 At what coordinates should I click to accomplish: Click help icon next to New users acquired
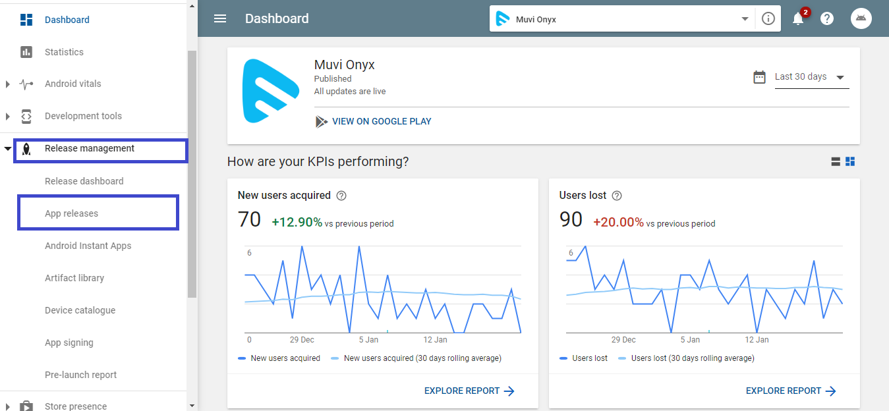click(x=341, y=196)
